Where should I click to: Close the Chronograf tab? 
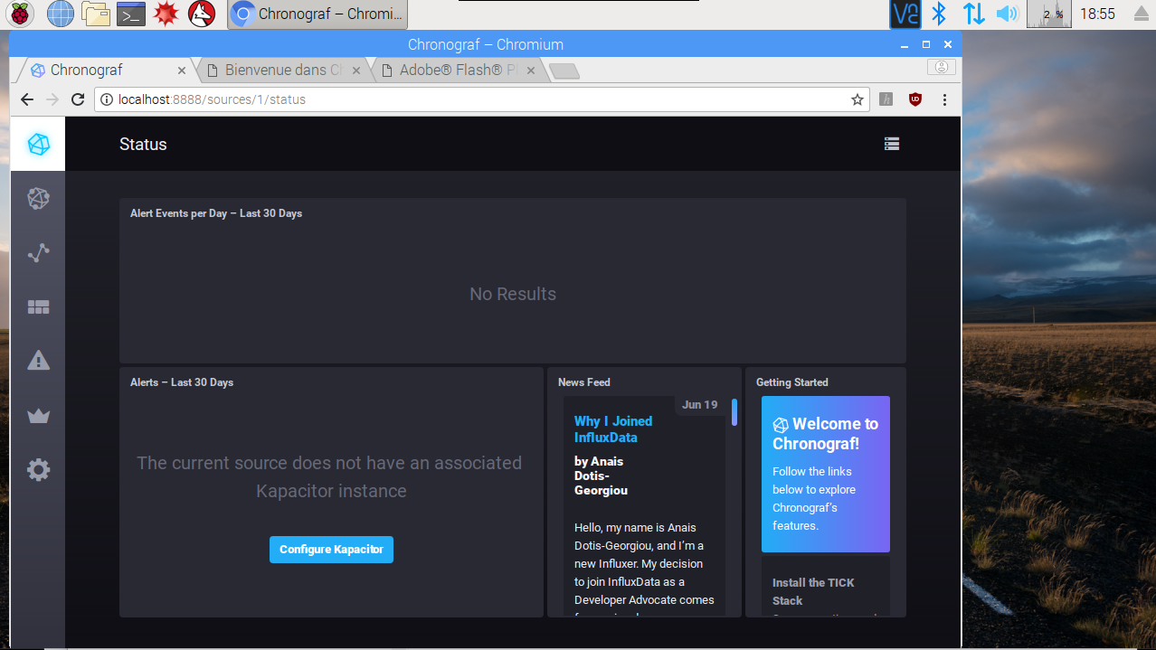182,71
